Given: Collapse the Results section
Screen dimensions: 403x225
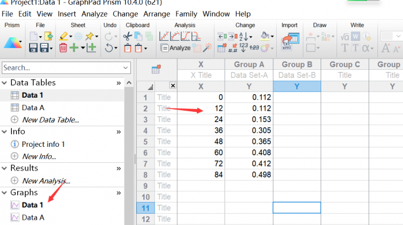Looking at the screenshot, I should pos(4,168).
